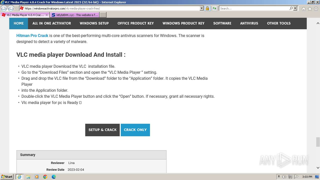Launch media player from the taskbar
320x180 pixels.
coord(37,177)
